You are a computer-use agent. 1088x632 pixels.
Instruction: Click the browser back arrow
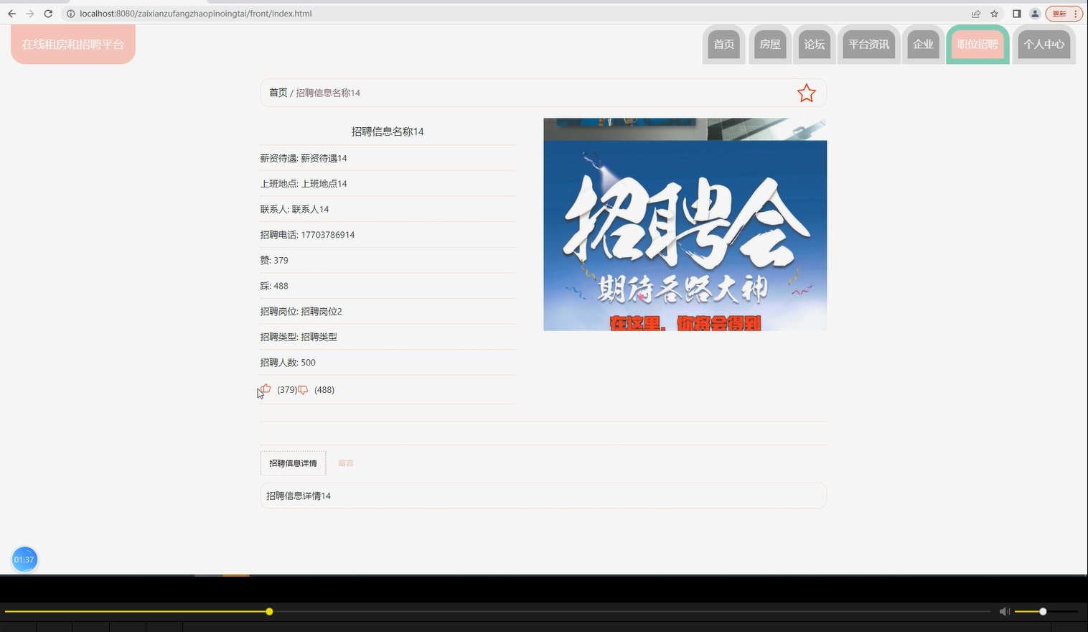click(11, 13)
